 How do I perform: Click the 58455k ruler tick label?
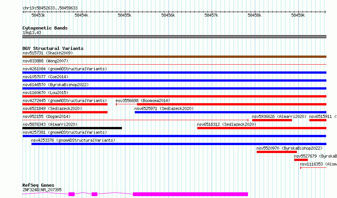click(x=125, y=15)
